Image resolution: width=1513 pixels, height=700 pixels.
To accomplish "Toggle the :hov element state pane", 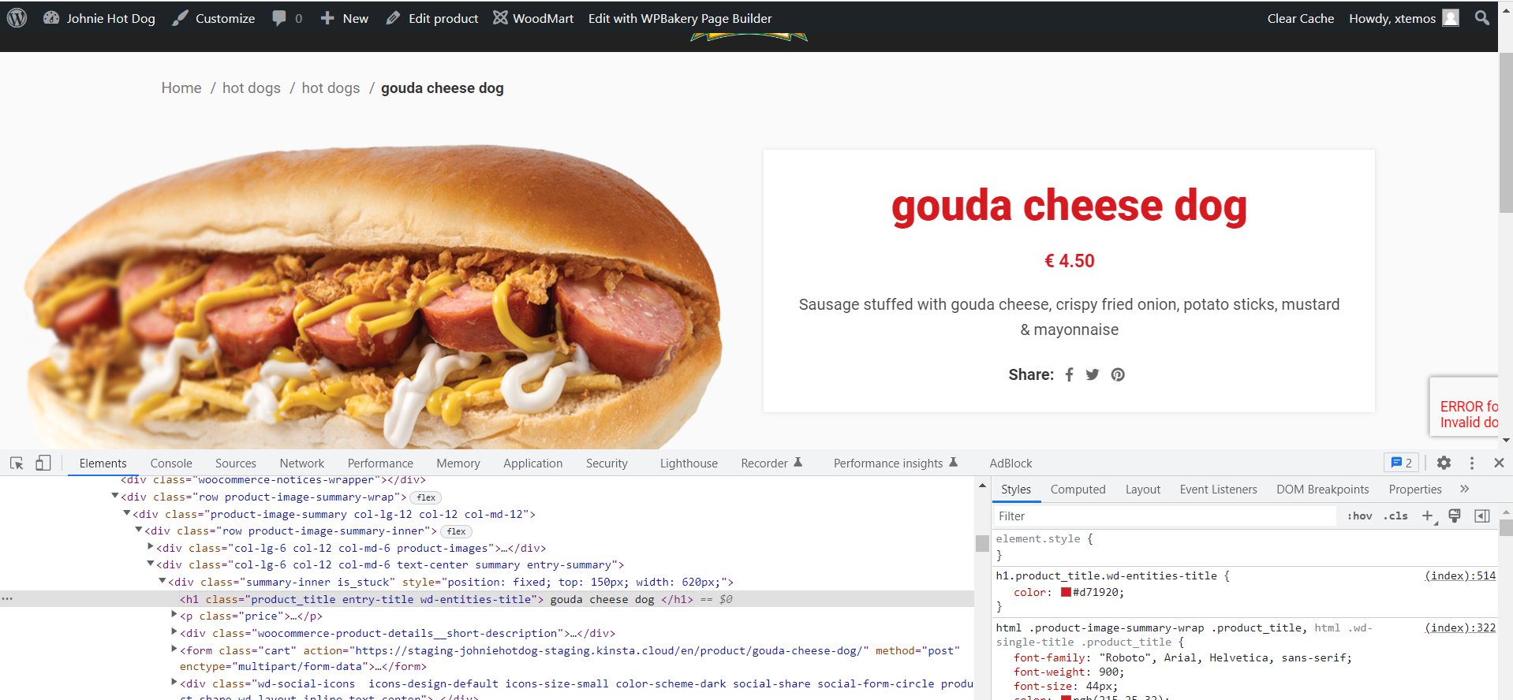I will point(1359,516).
